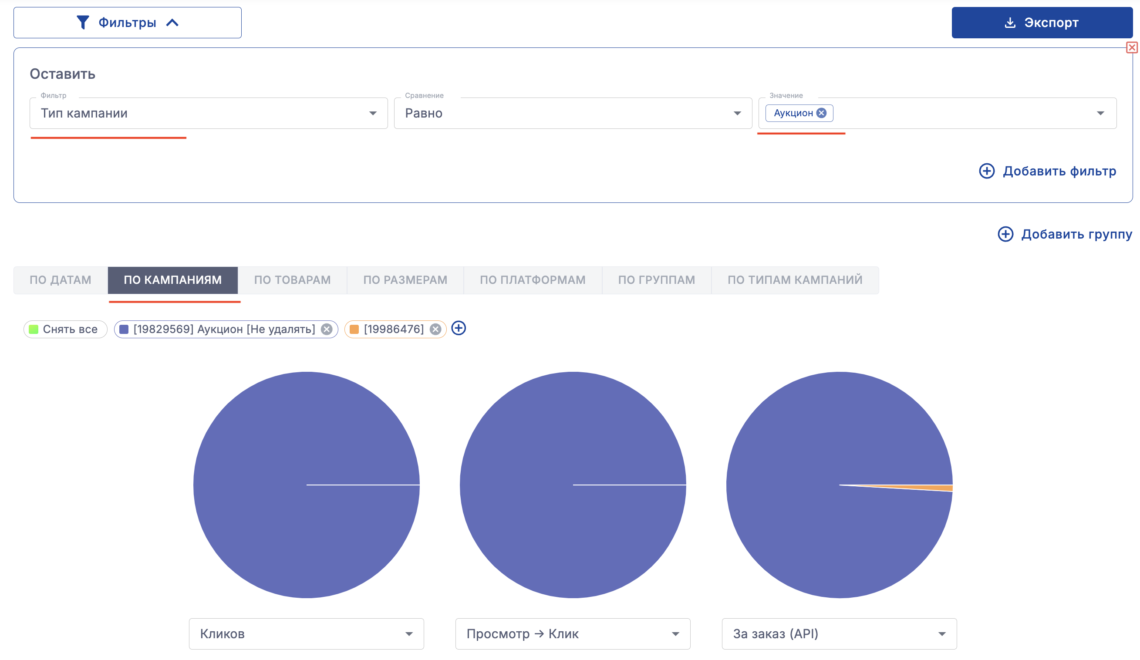Toggle the [19829569] Аукцион campaign series
Screen dimensions: 1140x660
[x=217, y=329]
